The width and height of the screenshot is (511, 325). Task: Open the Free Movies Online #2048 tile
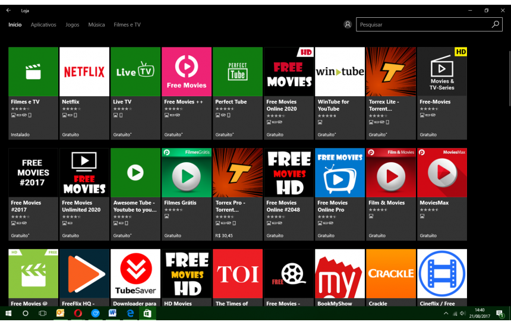coord(289,194)
